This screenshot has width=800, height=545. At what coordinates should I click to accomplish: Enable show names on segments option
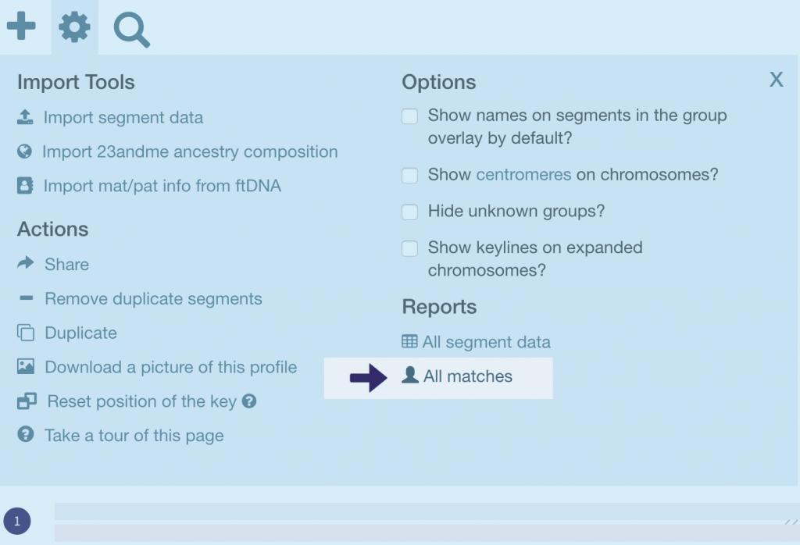[x=410, y=116]
